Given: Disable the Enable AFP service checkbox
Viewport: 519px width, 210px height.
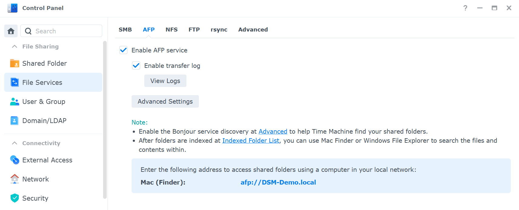Looking at the screenshot, I should coord(123,50).
